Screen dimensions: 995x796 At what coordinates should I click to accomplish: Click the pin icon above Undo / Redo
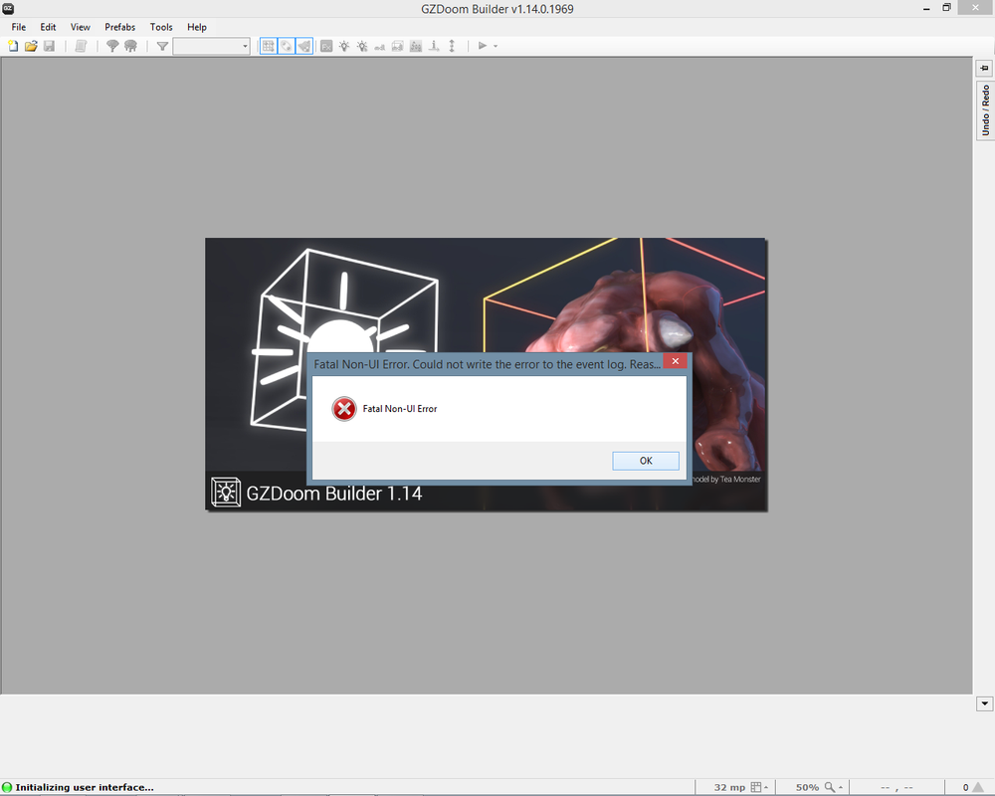984,68
